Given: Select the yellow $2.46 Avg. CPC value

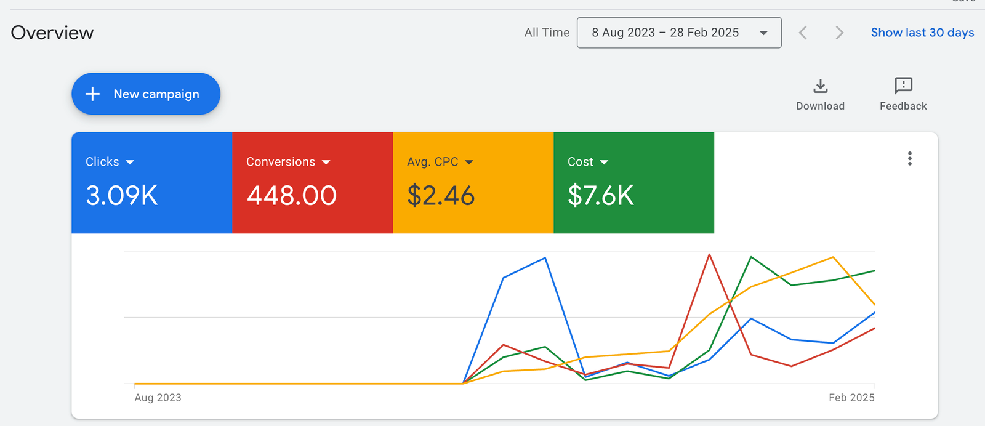Looking at the screenshot, I should [x=441, y=196].
